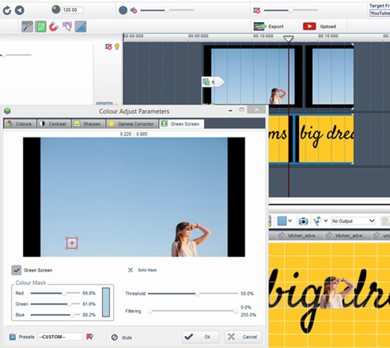Click the Upload to YouTube button

pos(319,26)
